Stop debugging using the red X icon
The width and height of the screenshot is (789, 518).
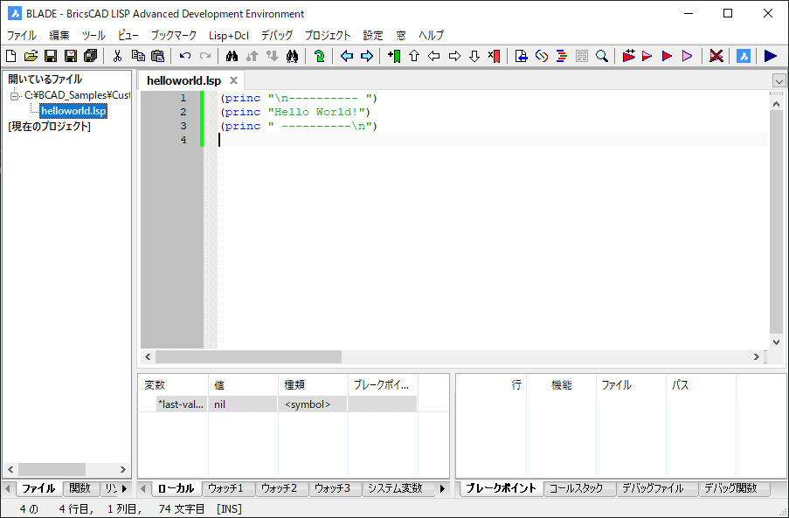point(716,58)
